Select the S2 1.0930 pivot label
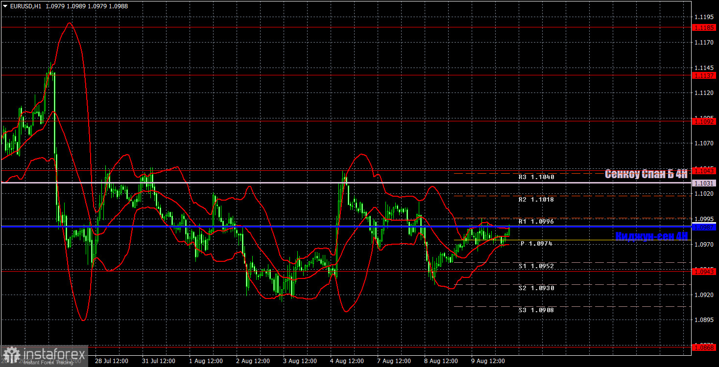The image size is (719, 367). pos(536,288)
